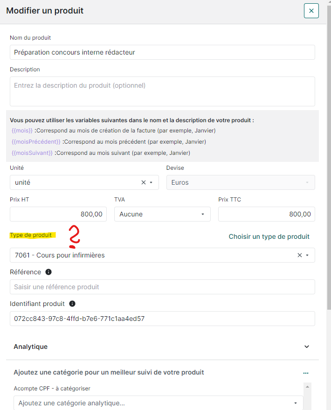Show info tooltip for Identifiant produit

point(72,304)
